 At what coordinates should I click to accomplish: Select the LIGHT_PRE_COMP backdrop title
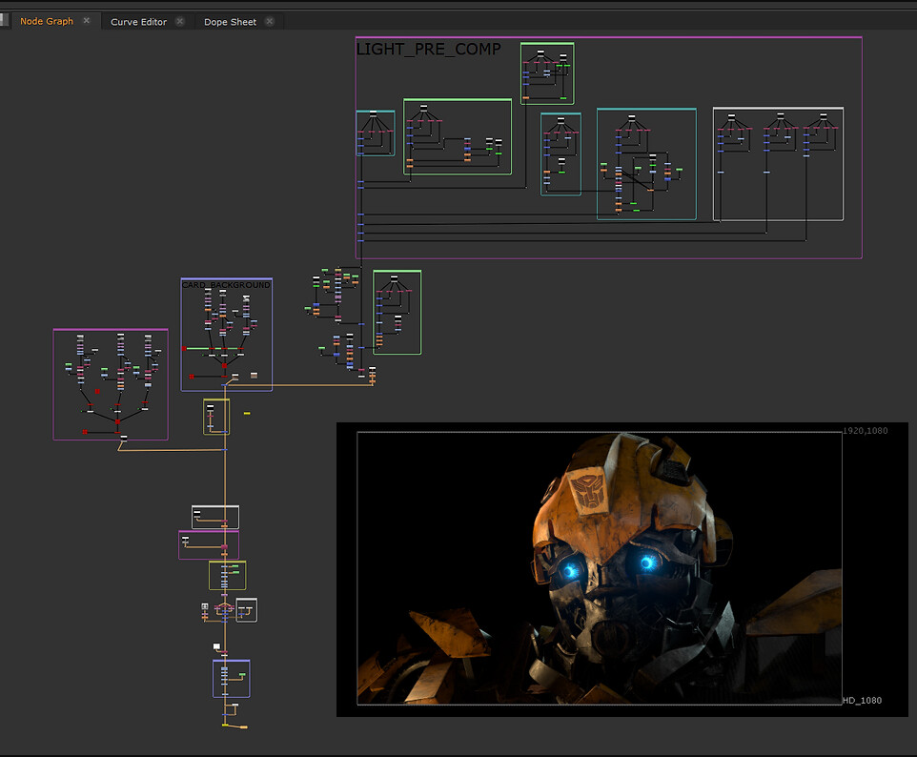pyautogui.click(x=428, y=50)
